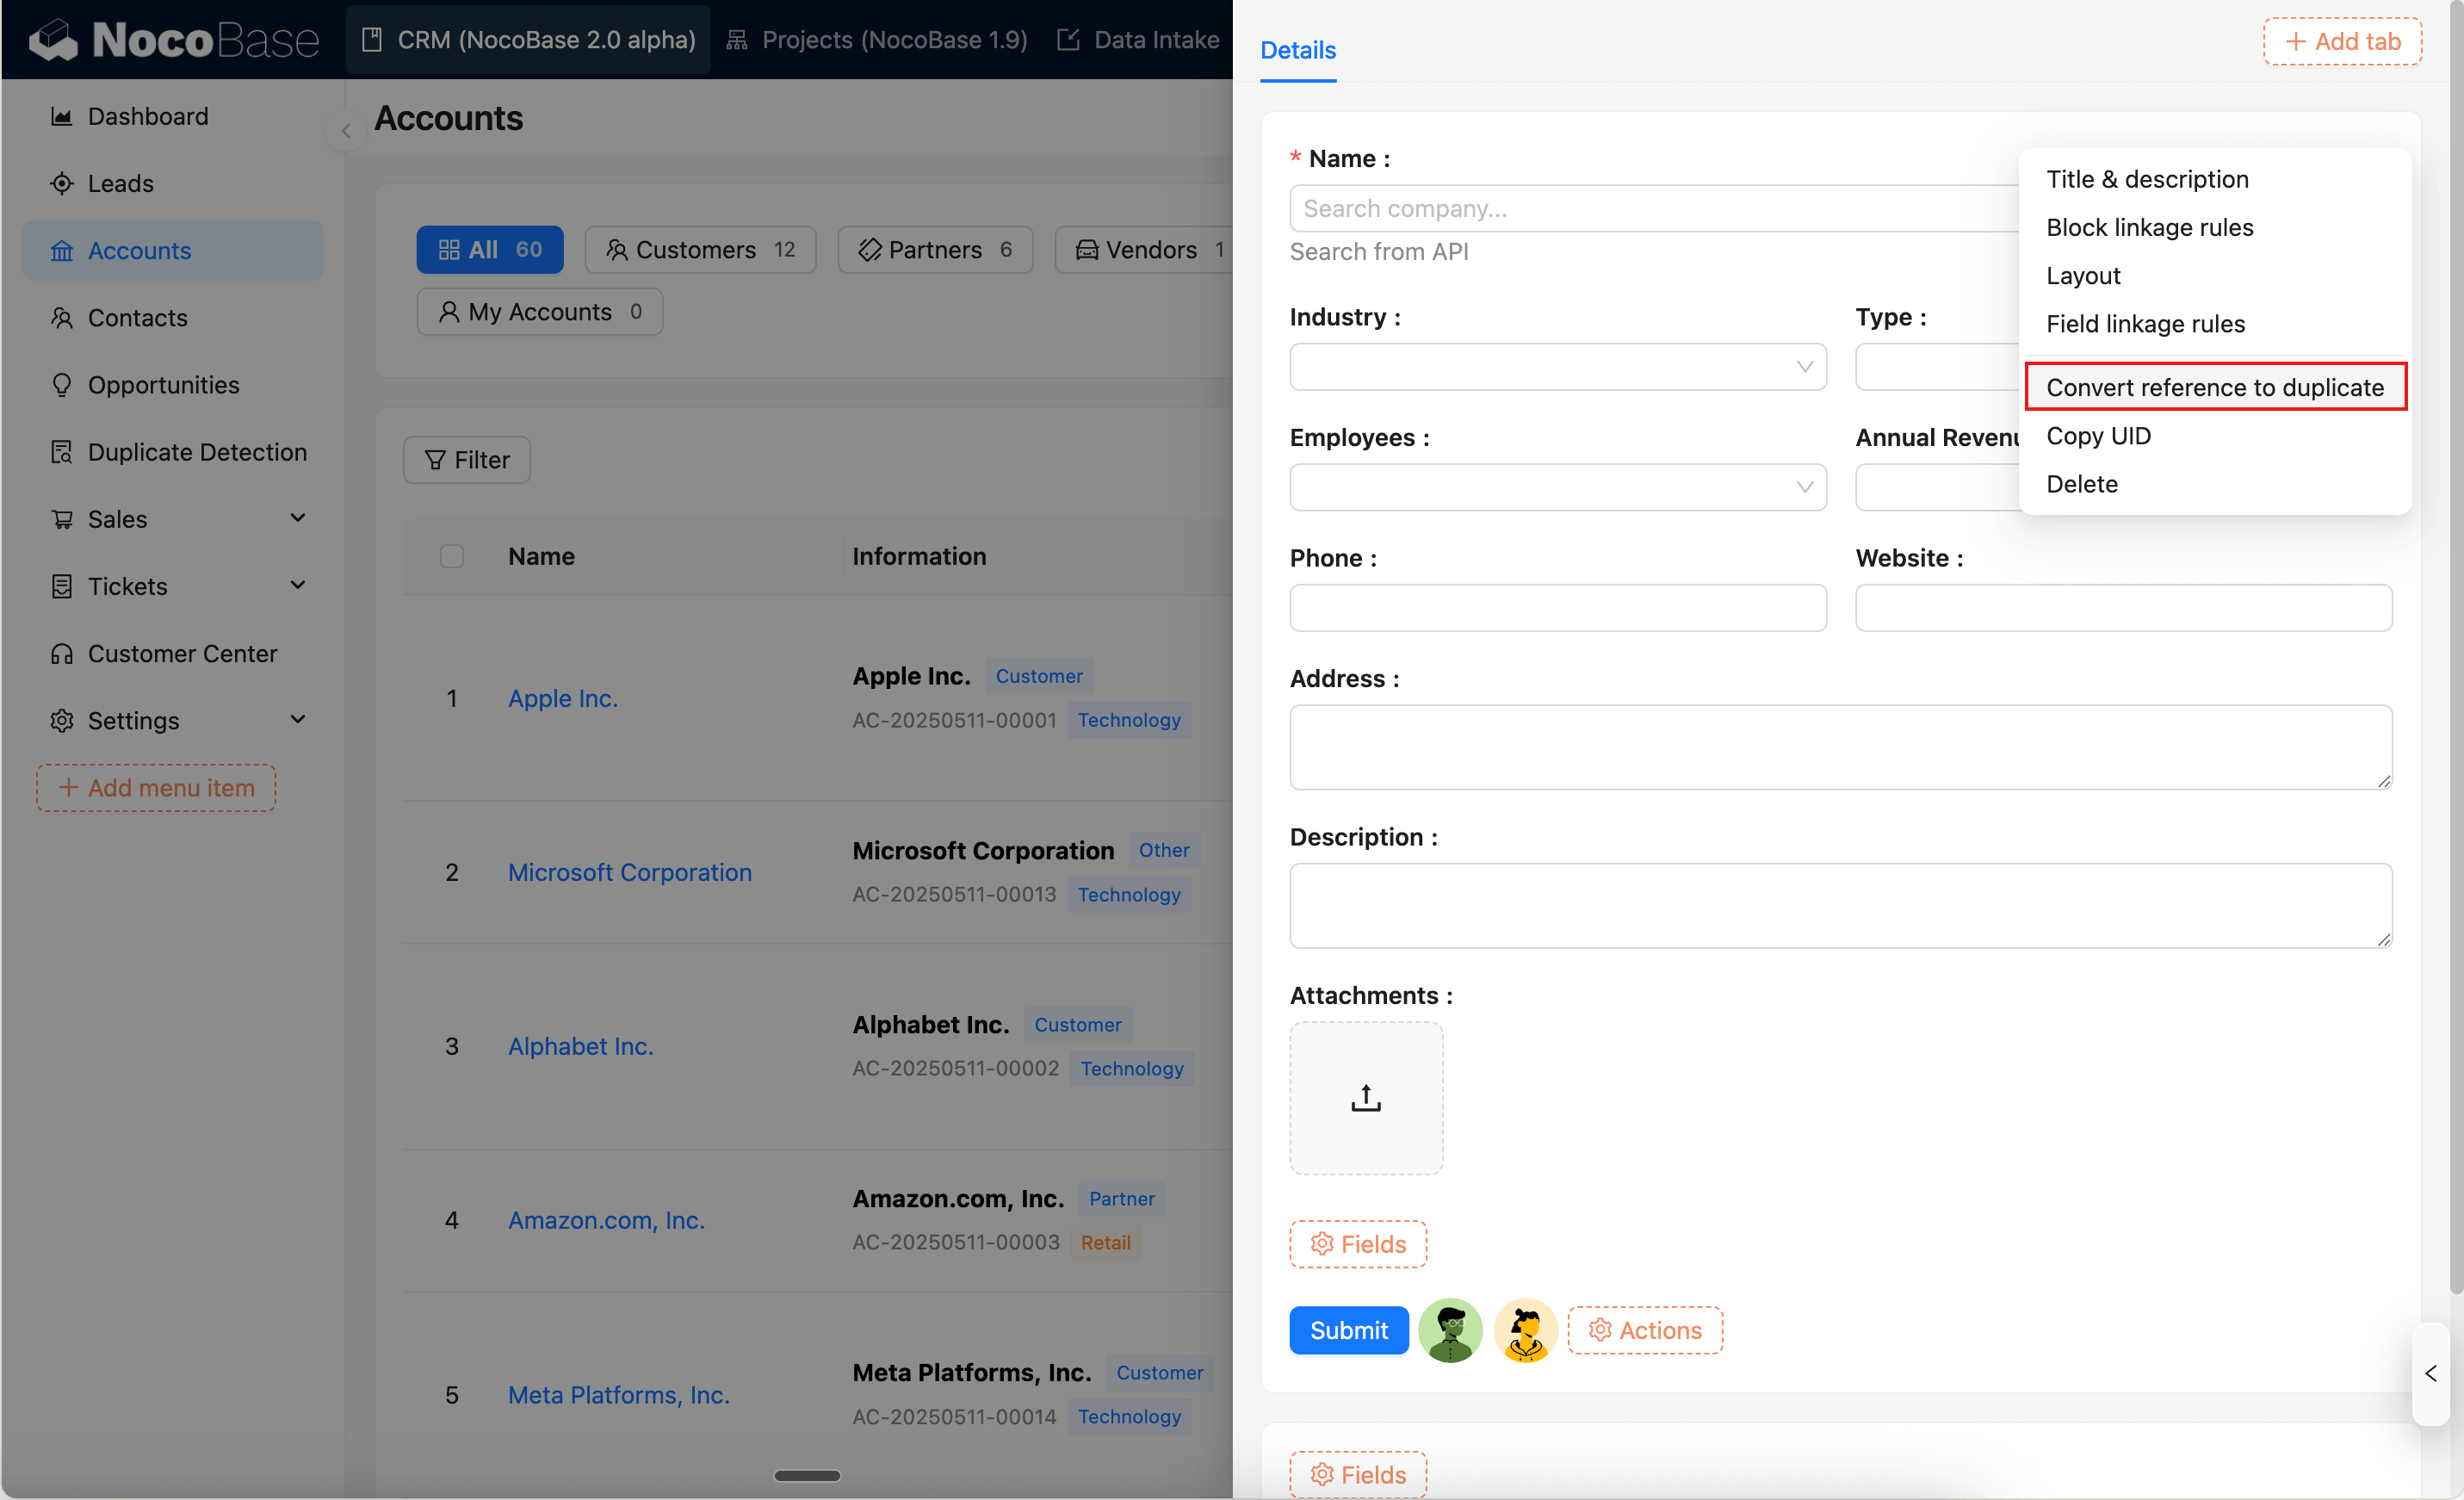This screenshot has height=1500, width=2464.
Task: Click the NocoBase logo
Action: point(174,40)
